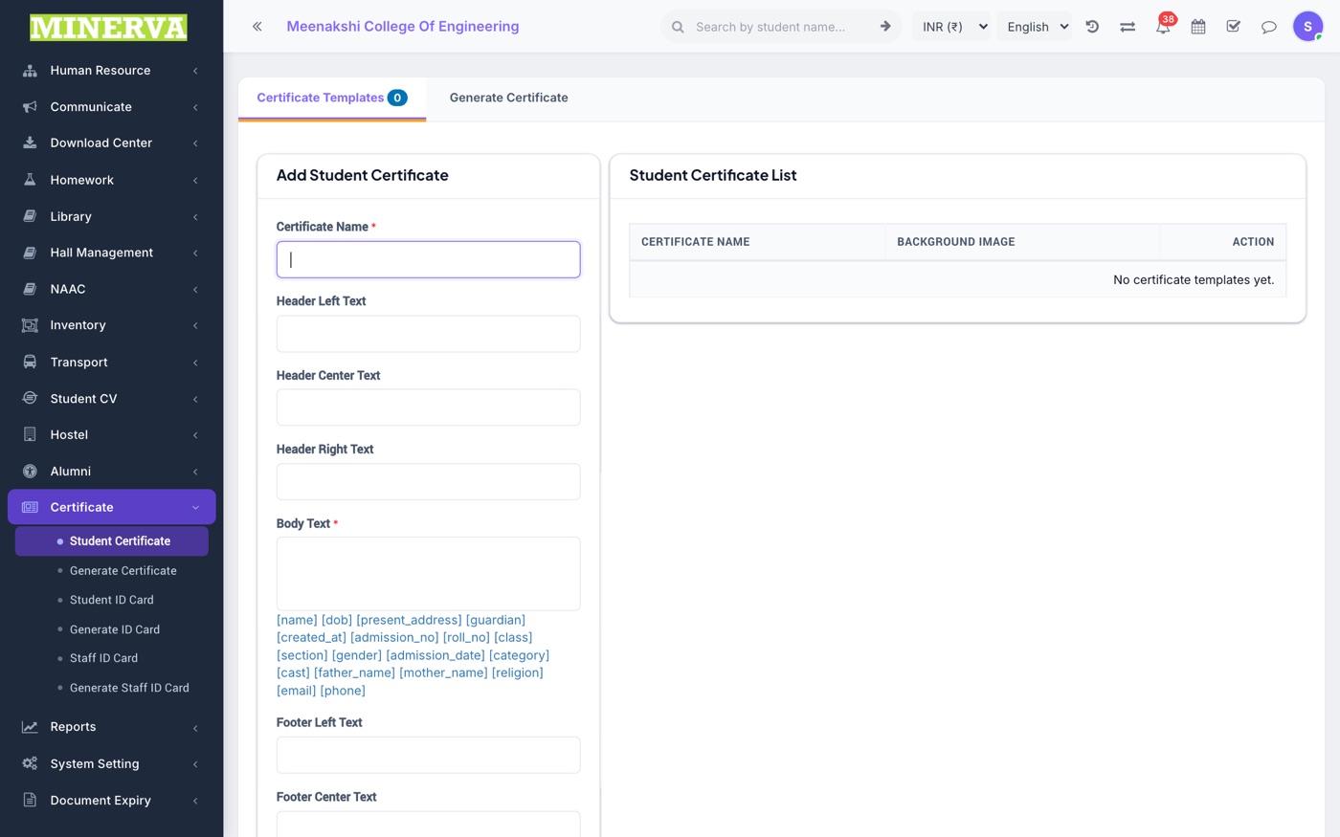The width and height of the screenshot is (1340, 837).
Task: Click the search magnifier icon
Action: click(678, 27)
